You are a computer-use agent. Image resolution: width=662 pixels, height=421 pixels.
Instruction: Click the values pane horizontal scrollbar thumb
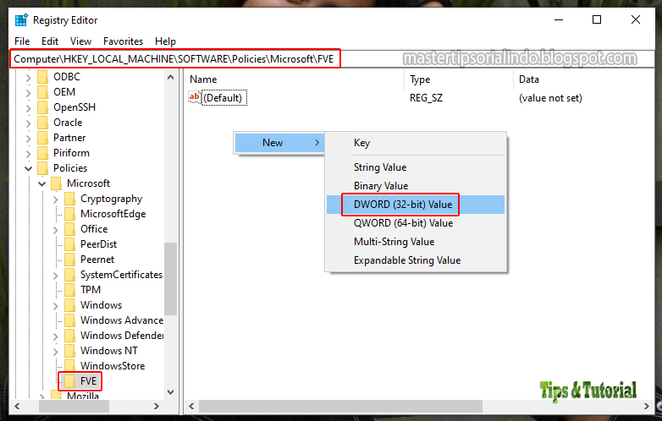(340, 407)
